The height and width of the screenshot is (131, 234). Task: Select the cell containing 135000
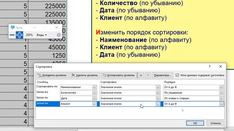(x=48, y=23)
